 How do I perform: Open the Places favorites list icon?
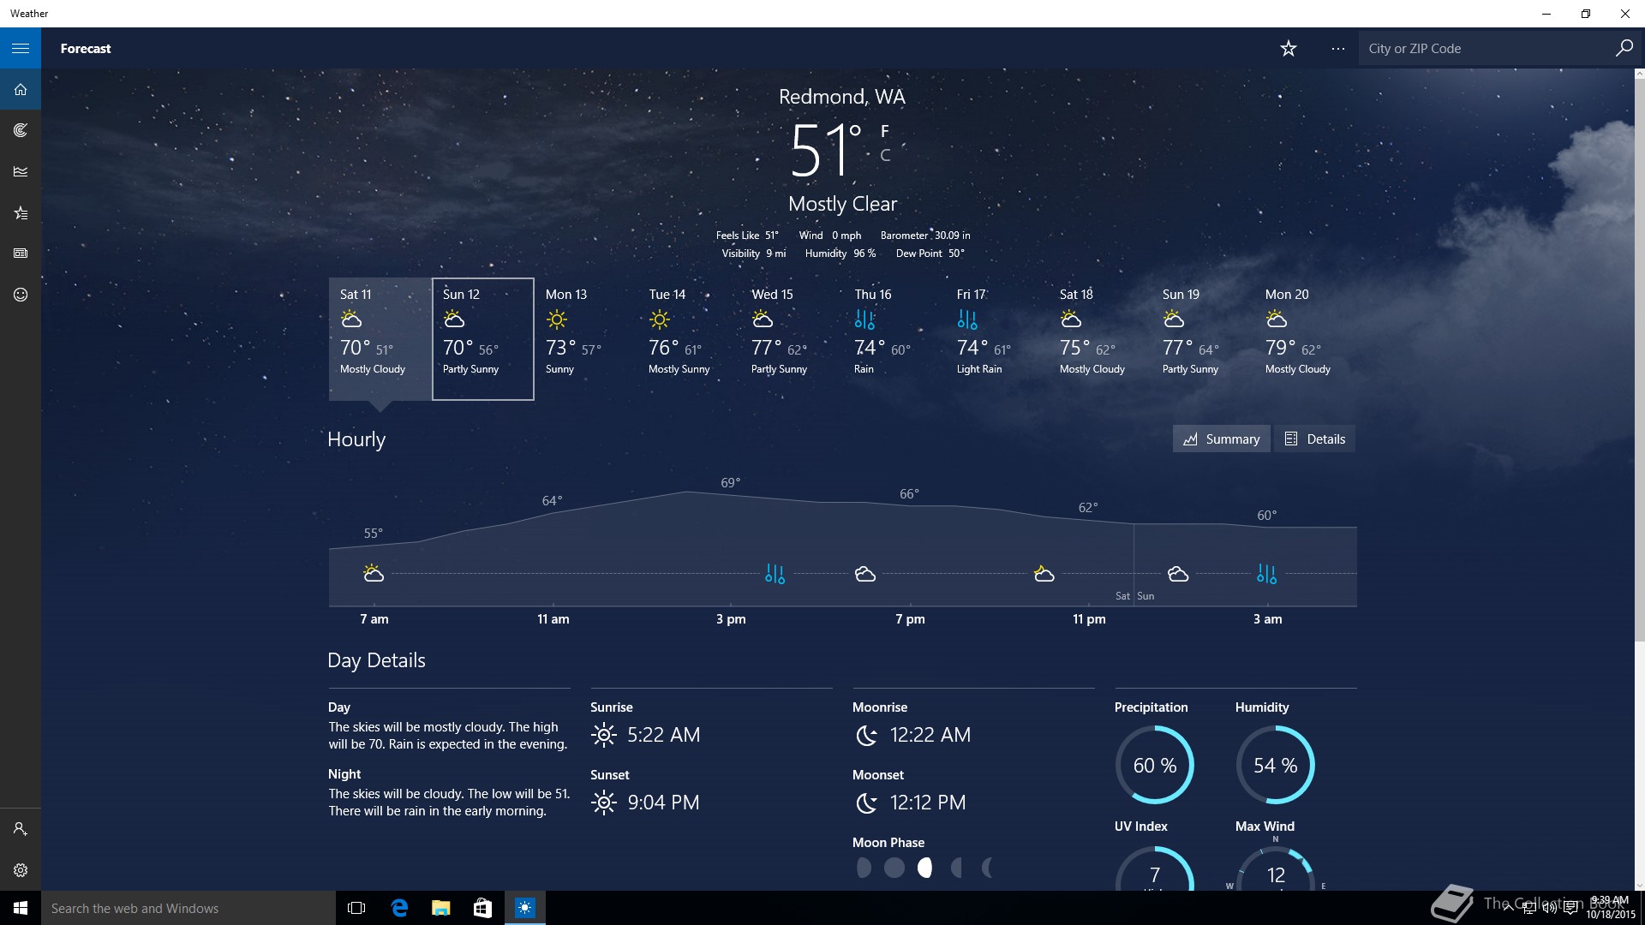pos(21,212)
